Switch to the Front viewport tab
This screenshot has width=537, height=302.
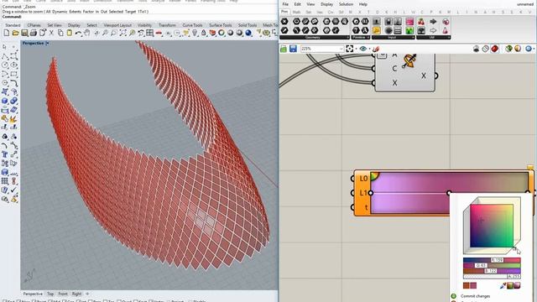pyautogui.click(x=63, y=294)
